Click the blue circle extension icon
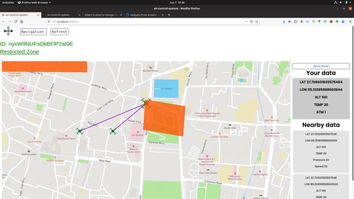 [343, 22]
